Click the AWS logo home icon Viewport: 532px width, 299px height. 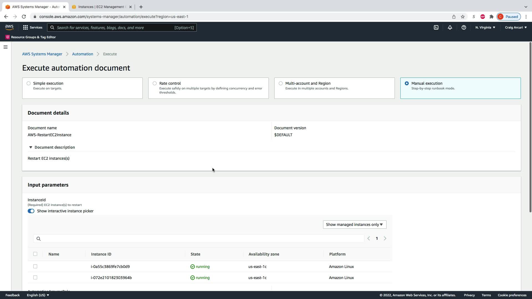tap(9, 27)
